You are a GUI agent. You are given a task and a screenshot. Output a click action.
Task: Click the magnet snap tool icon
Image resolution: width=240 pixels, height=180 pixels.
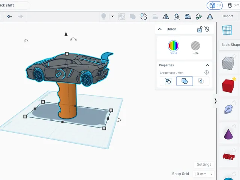177,16
